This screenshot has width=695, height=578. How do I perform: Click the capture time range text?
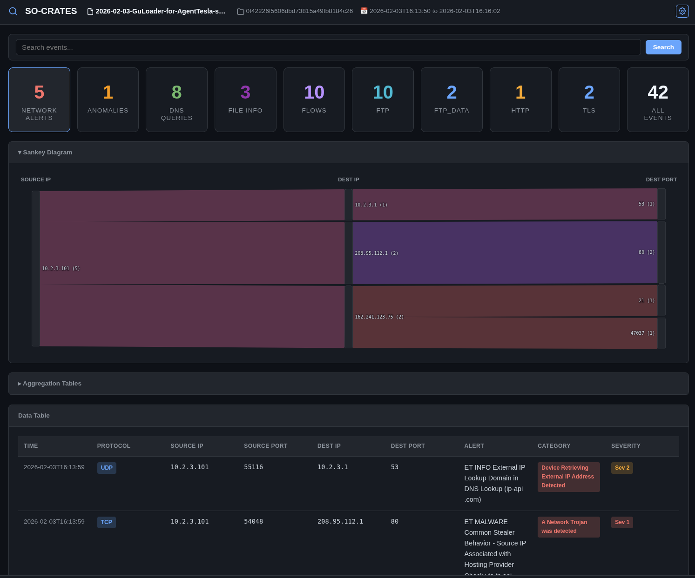point(435,11)
